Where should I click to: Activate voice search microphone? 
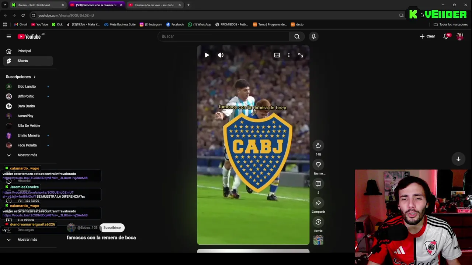click(x=313, y=36)
